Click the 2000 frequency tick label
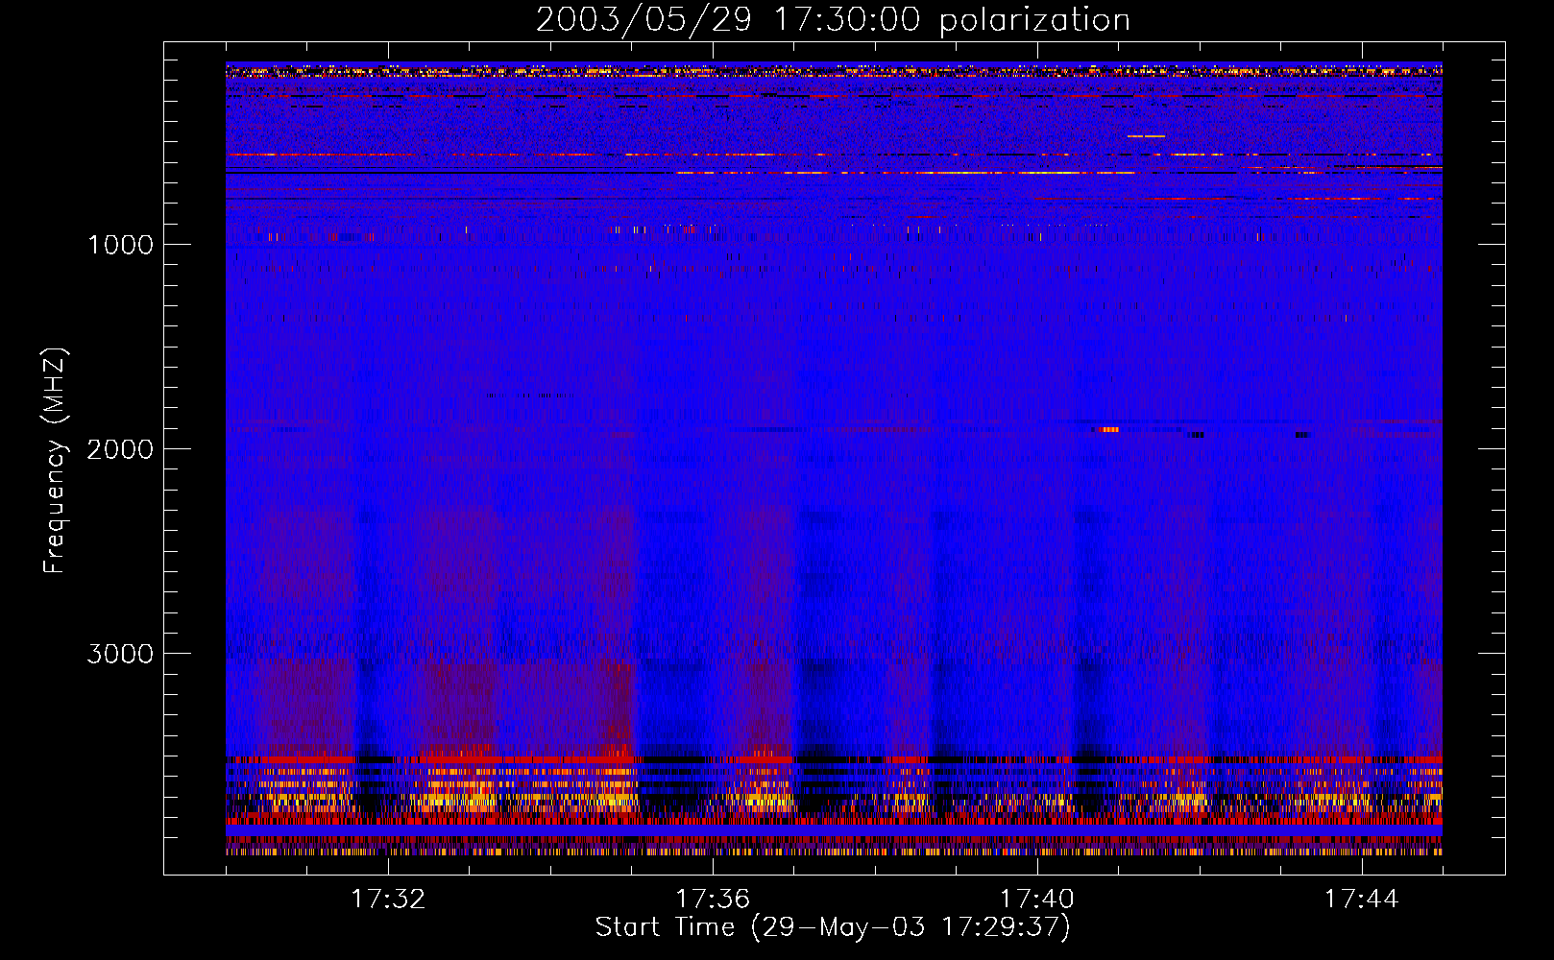Image resolution: width=1554 pixels, height=960 pixels. coord(120,449)
